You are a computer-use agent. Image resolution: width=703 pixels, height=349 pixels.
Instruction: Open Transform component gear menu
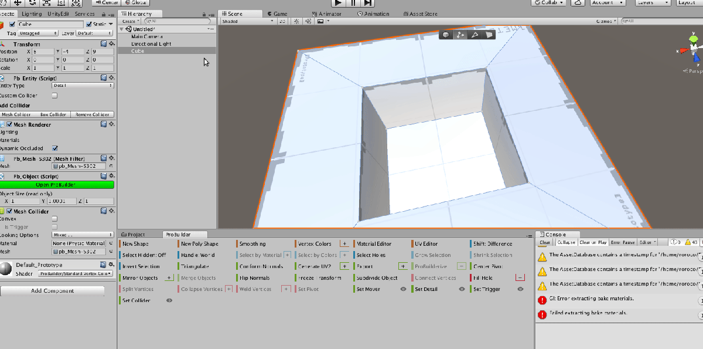pyautogui.click(x=111, y=44)
